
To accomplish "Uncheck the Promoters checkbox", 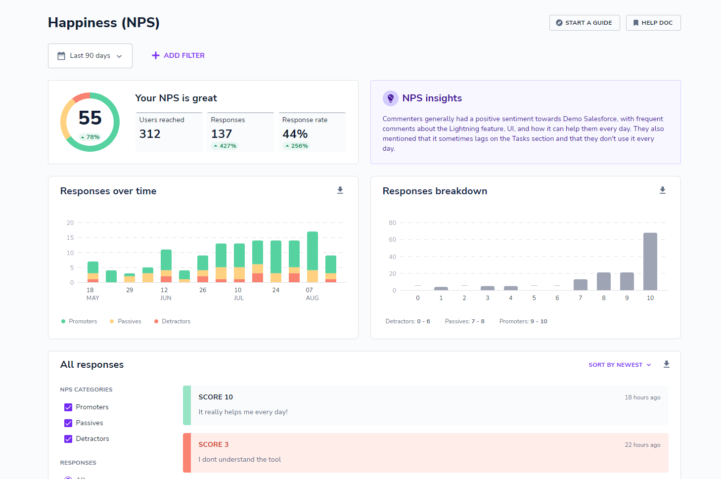I will click(x=68, y=407).
